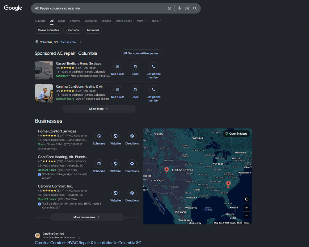Clear the search box with the X icon
This screenshot has height=247, width=309.
[x=169, y=8]
